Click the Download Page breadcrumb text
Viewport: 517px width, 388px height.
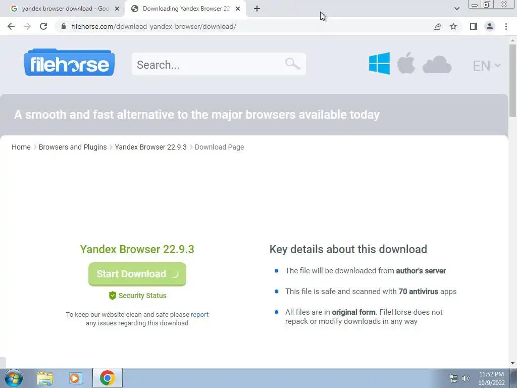219,147
